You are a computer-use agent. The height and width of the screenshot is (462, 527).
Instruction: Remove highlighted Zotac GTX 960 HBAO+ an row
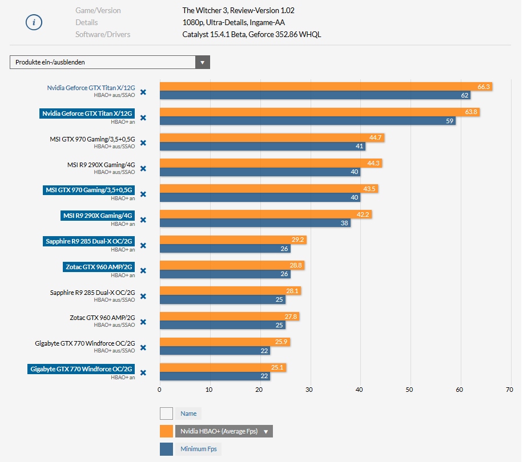coord(143,270)
